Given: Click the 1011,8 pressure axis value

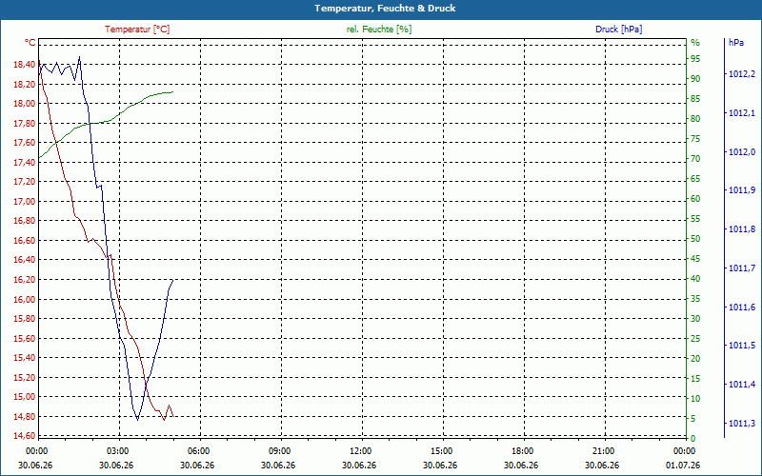Looking at the screenshot, I should (742, 228).
